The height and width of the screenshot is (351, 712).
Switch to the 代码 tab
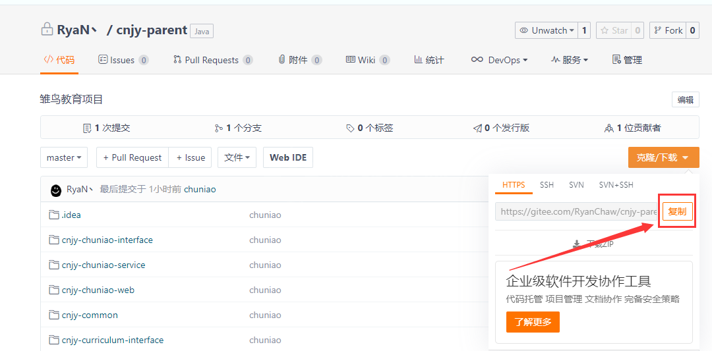click(x=59, y=60)
